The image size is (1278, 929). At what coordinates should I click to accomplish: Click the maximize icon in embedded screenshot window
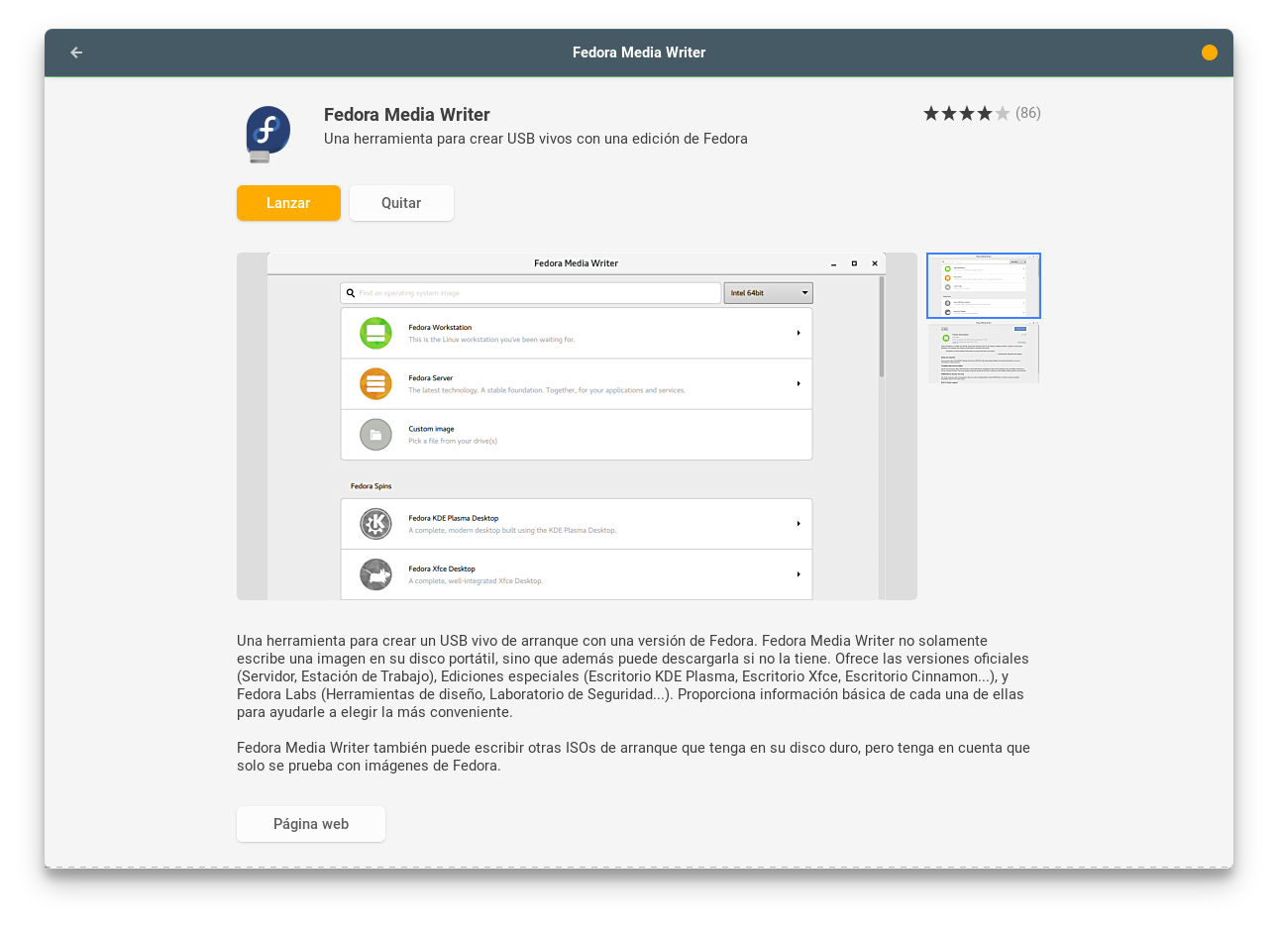coord(854,263)
